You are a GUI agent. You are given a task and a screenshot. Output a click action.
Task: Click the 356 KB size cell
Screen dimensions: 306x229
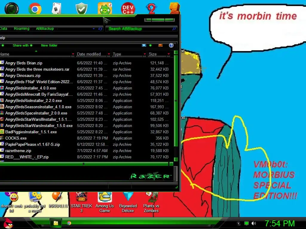click(x=162, y=138)
